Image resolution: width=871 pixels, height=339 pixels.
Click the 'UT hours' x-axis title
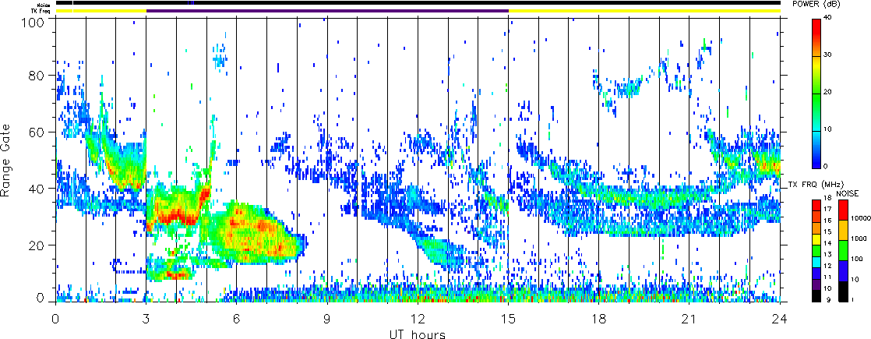(418, 334)
